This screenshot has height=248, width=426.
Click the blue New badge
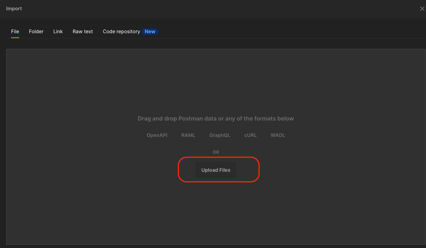150,32
